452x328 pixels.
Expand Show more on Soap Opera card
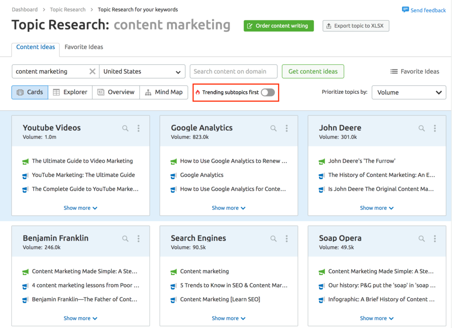tap(377, 318)
